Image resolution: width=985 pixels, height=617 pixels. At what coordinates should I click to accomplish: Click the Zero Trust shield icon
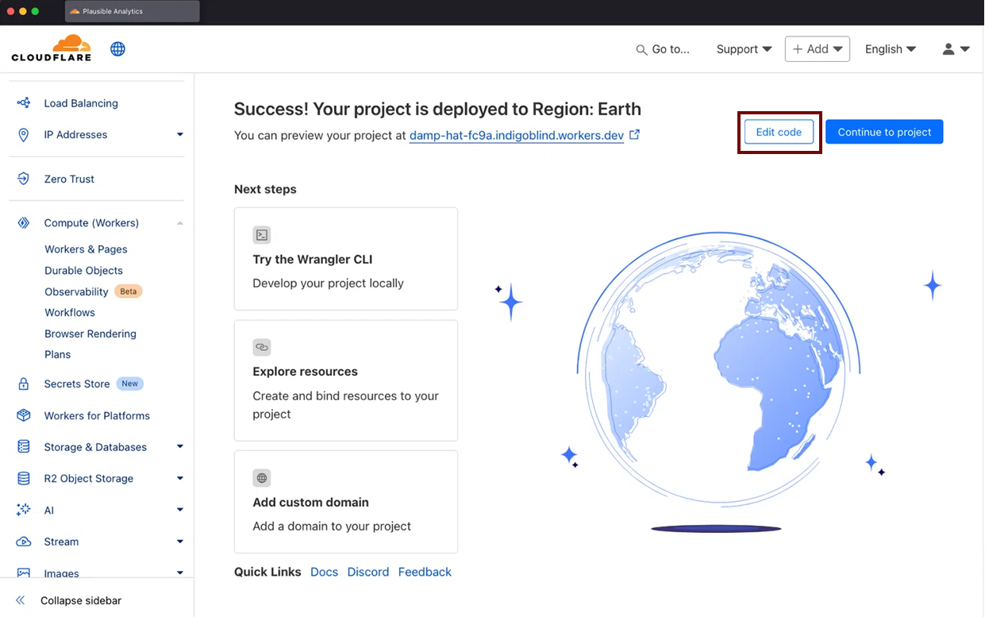pos(24,179)
